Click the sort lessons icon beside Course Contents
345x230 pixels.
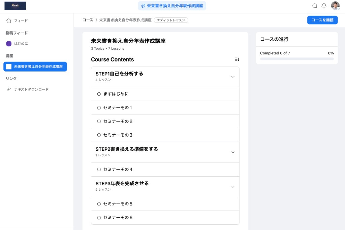[x=237, y=59]
